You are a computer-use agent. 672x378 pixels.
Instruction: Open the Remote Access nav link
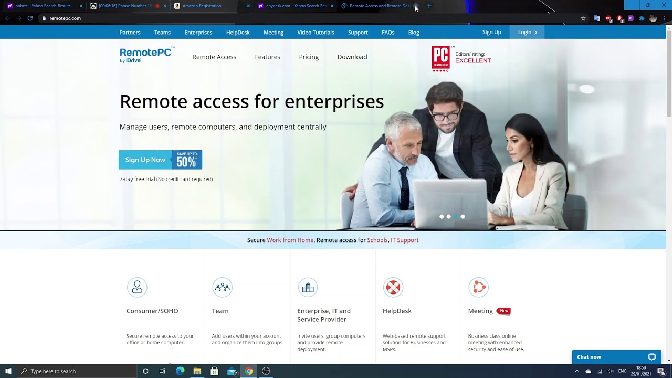tap(214, 57)
